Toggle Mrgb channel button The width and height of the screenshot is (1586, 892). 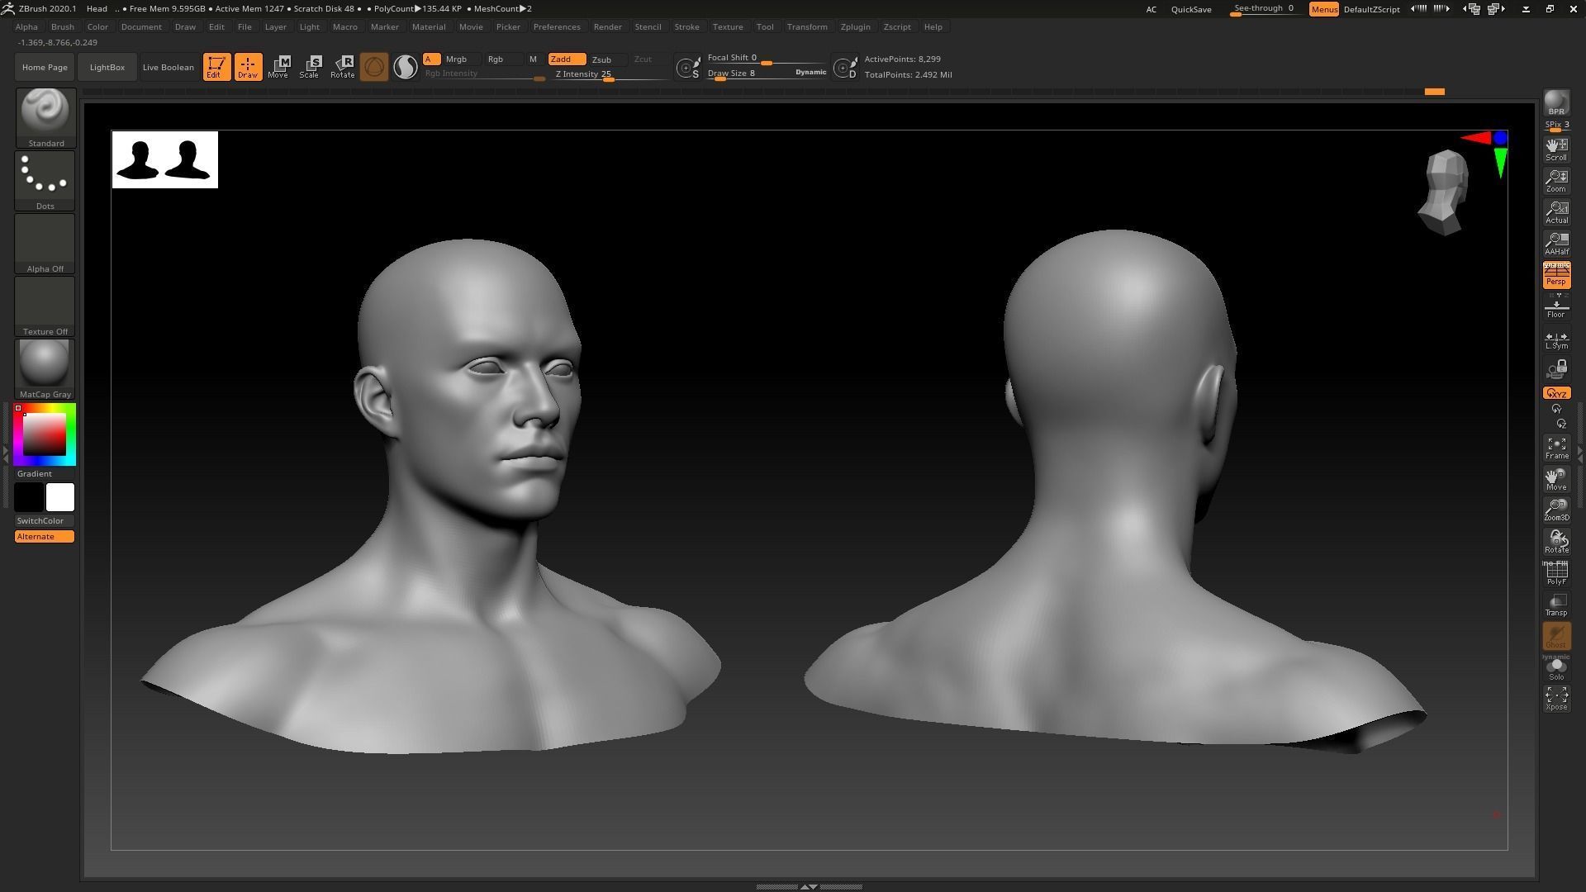coord(462,59)
